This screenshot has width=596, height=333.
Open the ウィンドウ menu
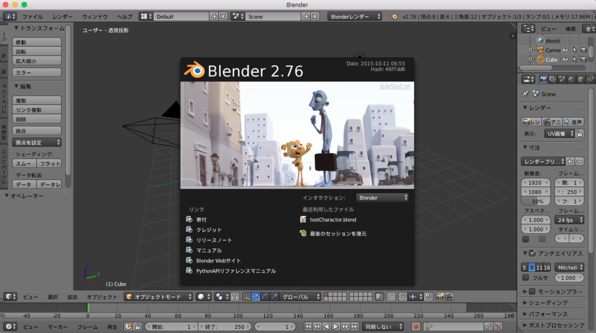(x=95, y=17)
